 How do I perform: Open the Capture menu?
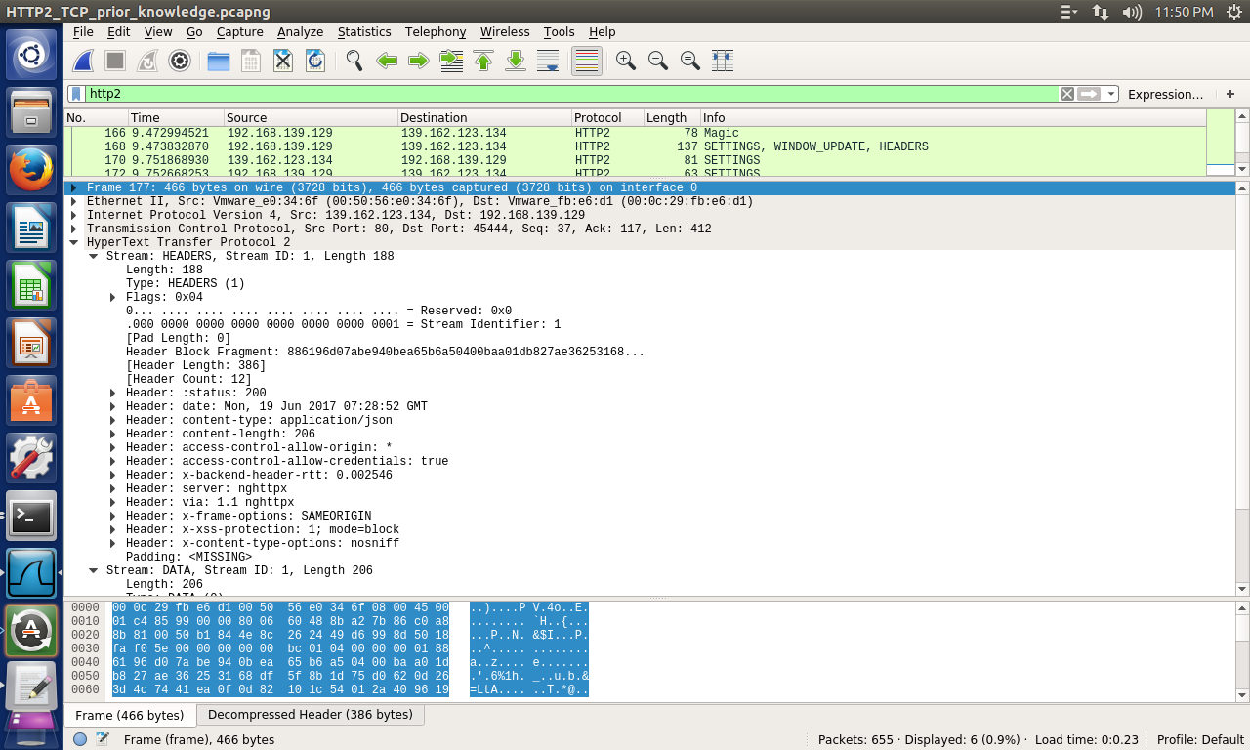240,32
